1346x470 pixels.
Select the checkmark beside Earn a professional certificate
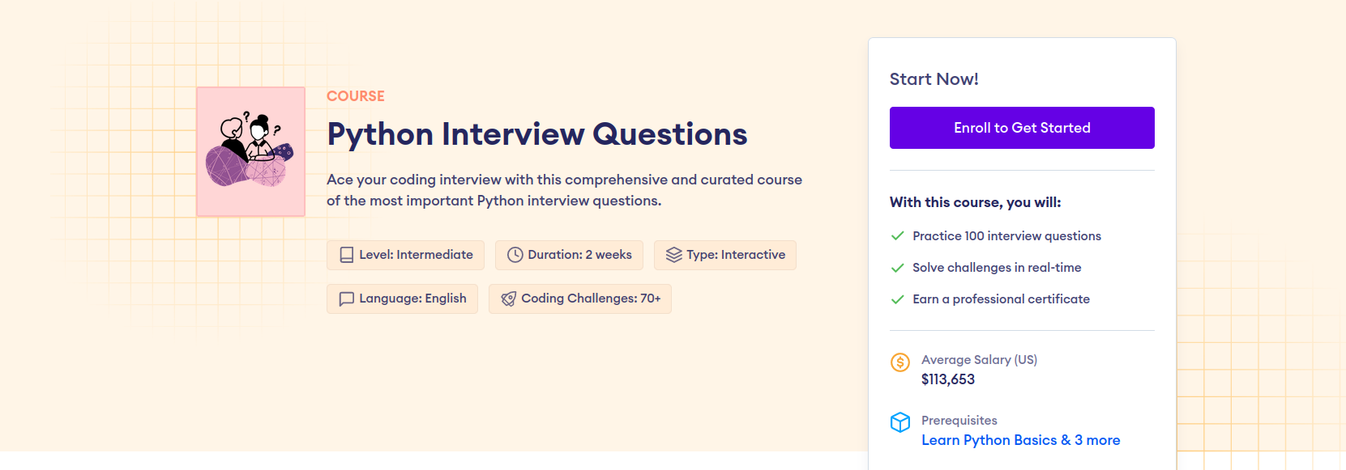[897, 299]
